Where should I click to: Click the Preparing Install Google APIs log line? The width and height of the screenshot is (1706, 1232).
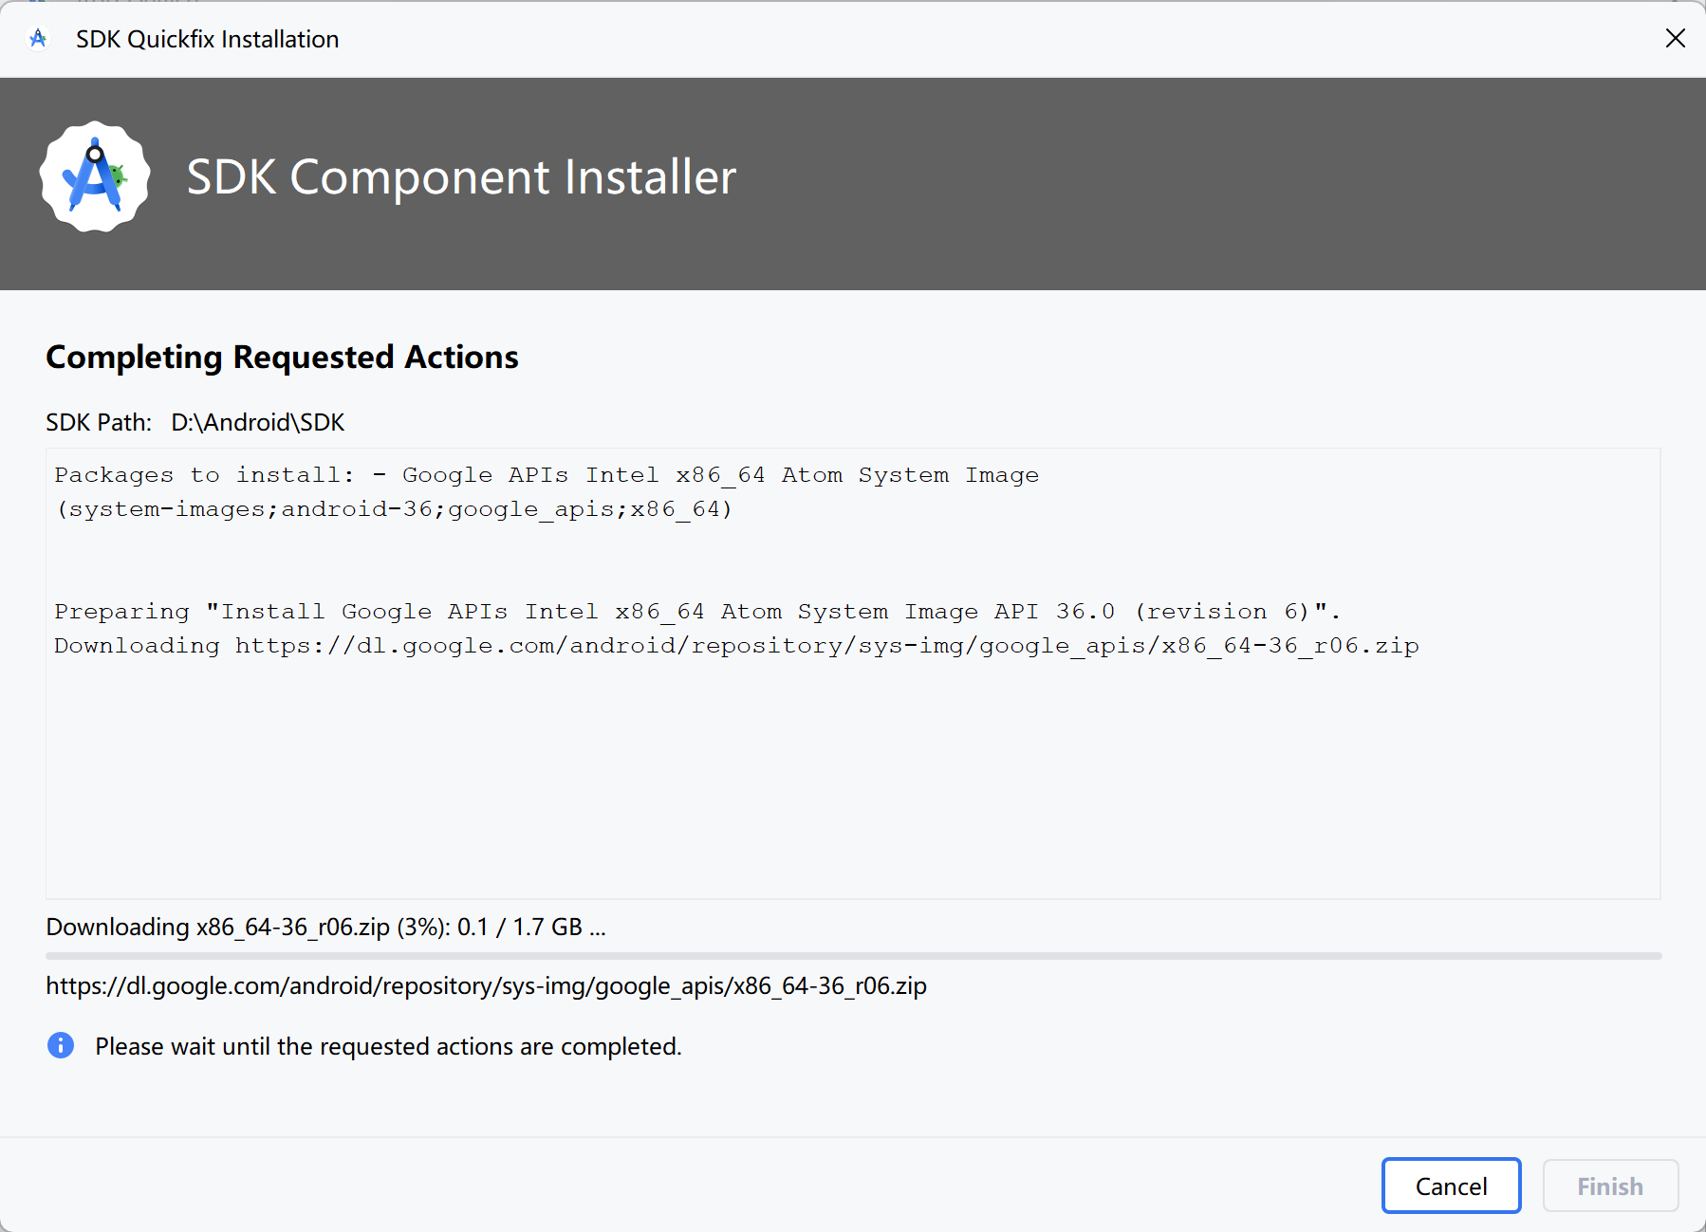[696, 612]
